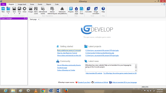Select the Start page document tab
Image resolution: width=166 pixels, height=93 pixels.
(33, 20)
